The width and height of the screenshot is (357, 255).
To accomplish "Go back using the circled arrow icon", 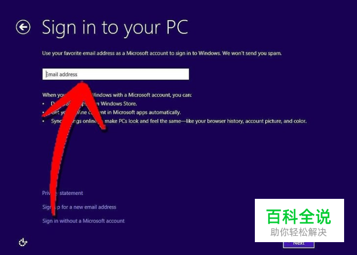I will click(x=23, y=27).
